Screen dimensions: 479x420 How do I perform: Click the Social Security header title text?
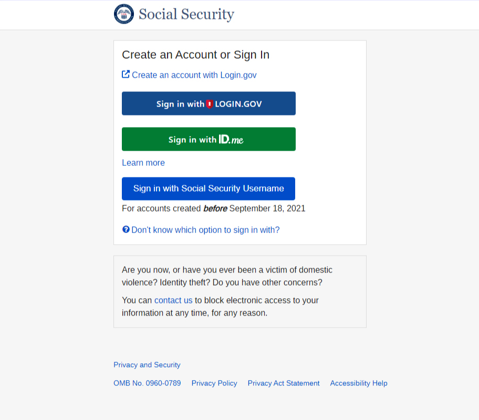click(x=186, y=14)
